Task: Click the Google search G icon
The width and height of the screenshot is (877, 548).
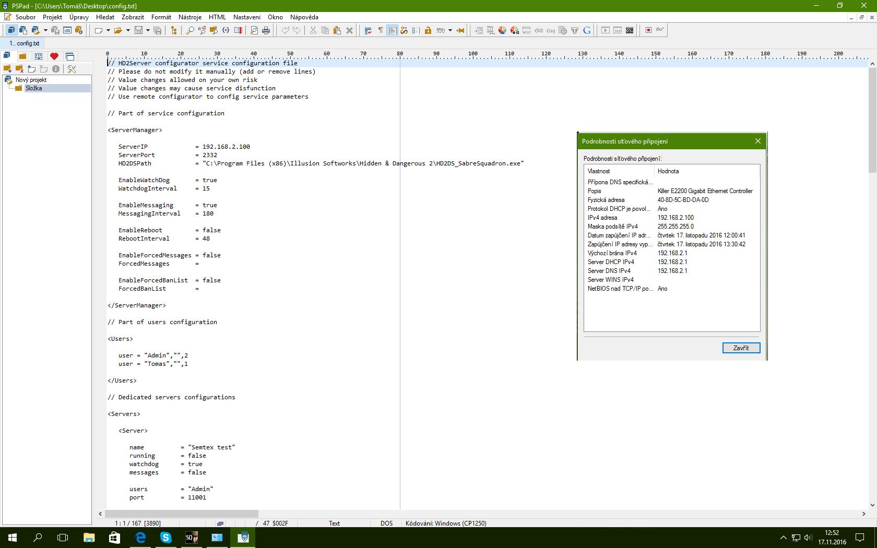Action: point(587,30)
